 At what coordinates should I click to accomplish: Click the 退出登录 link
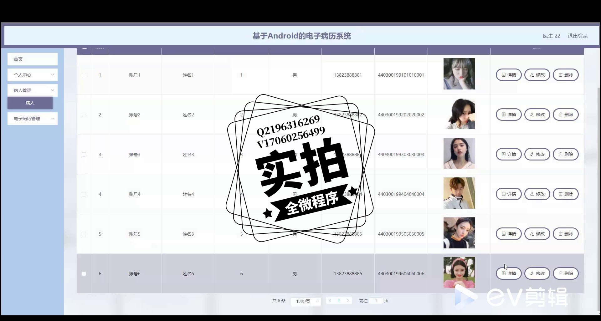point(578,36)
